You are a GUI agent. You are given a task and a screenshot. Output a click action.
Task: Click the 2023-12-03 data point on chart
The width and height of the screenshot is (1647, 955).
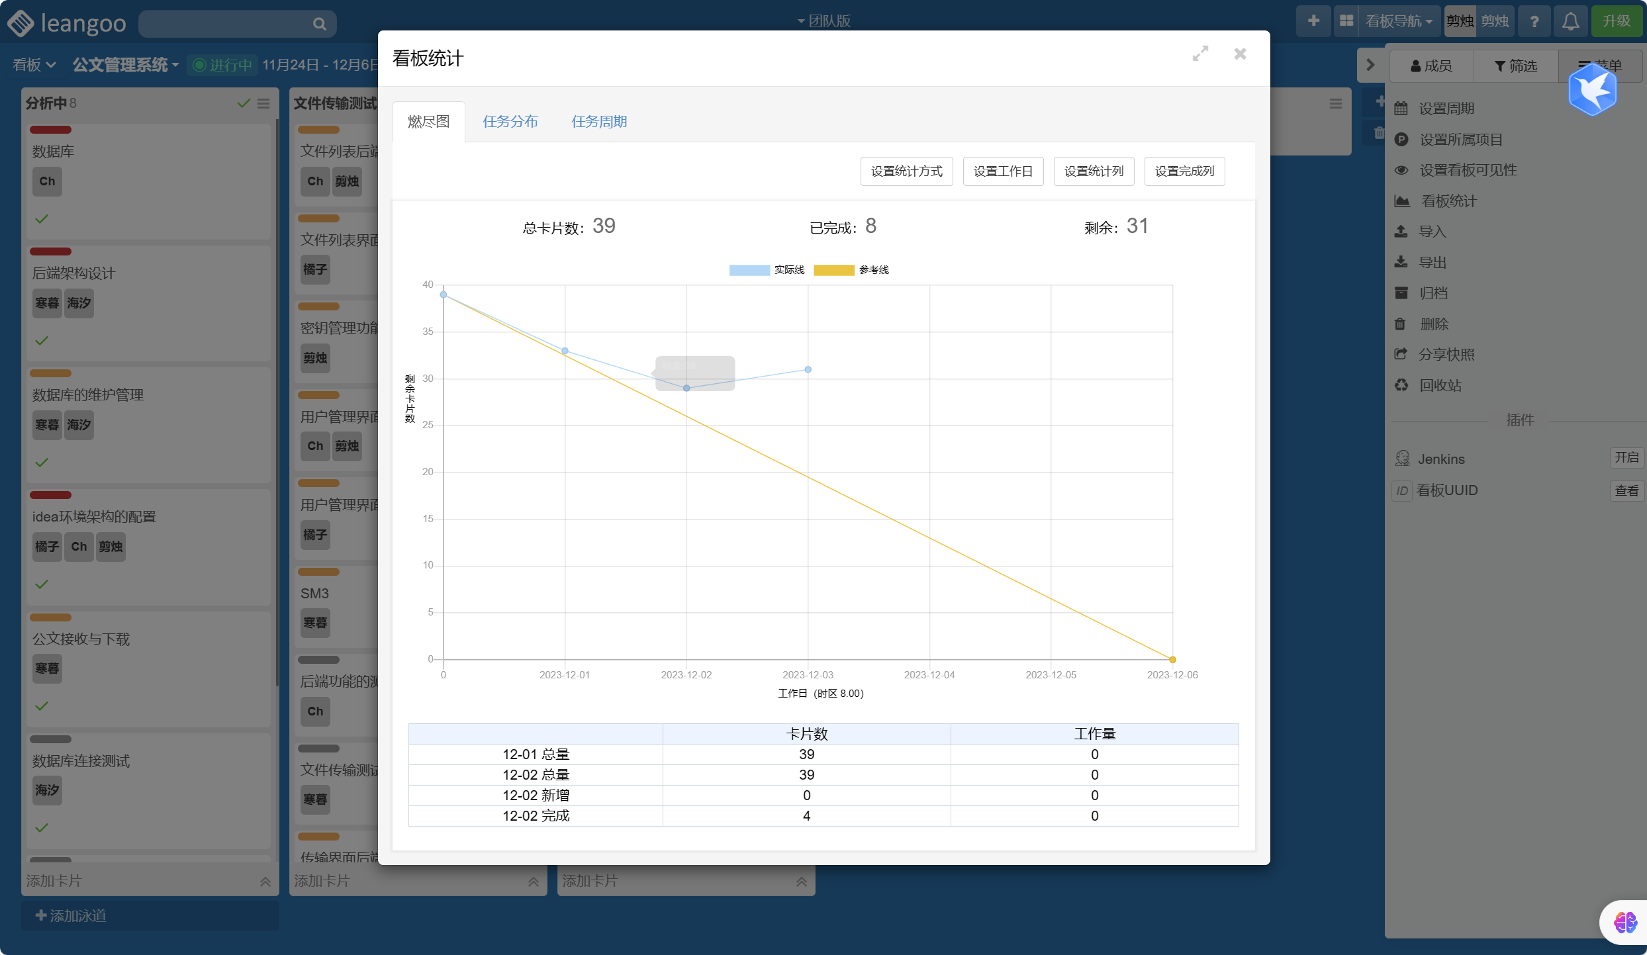click(x=808, y=369)
